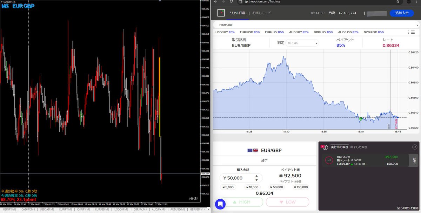The width and height of the screenshot is (421, 213).
Task: Select EUR/USD 85% asset
Action: [250, 32]
